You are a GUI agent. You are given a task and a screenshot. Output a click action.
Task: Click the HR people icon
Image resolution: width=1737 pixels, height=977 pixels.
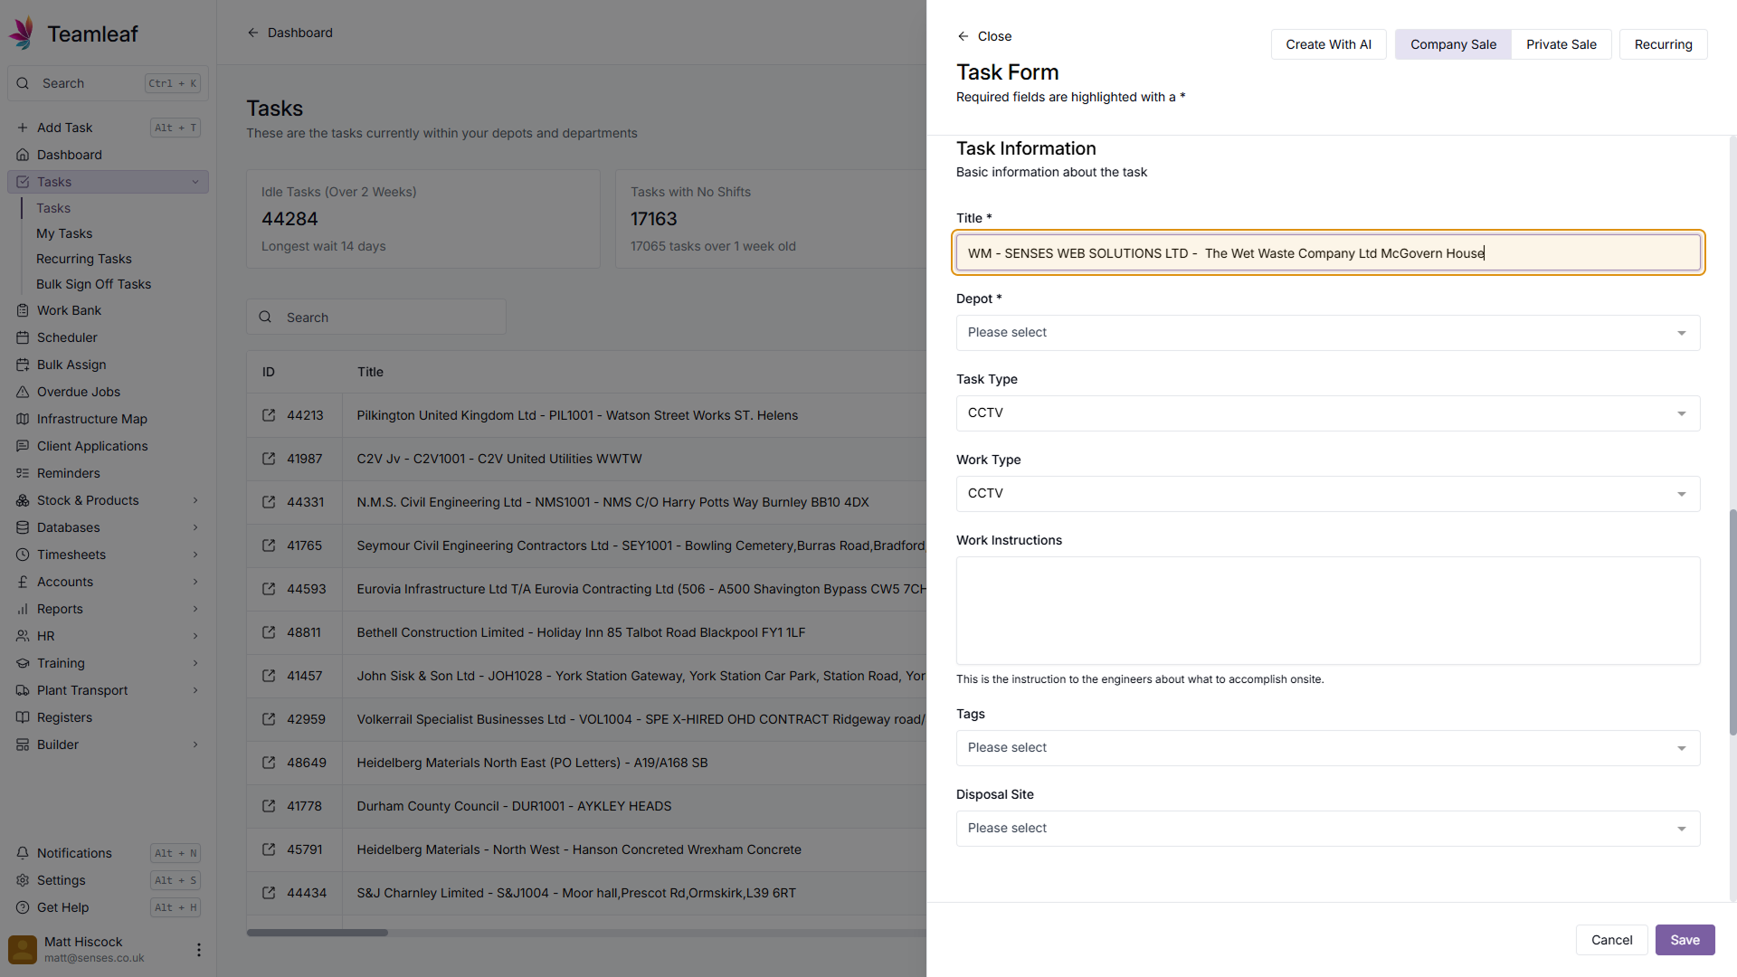[x=23, y=636]
